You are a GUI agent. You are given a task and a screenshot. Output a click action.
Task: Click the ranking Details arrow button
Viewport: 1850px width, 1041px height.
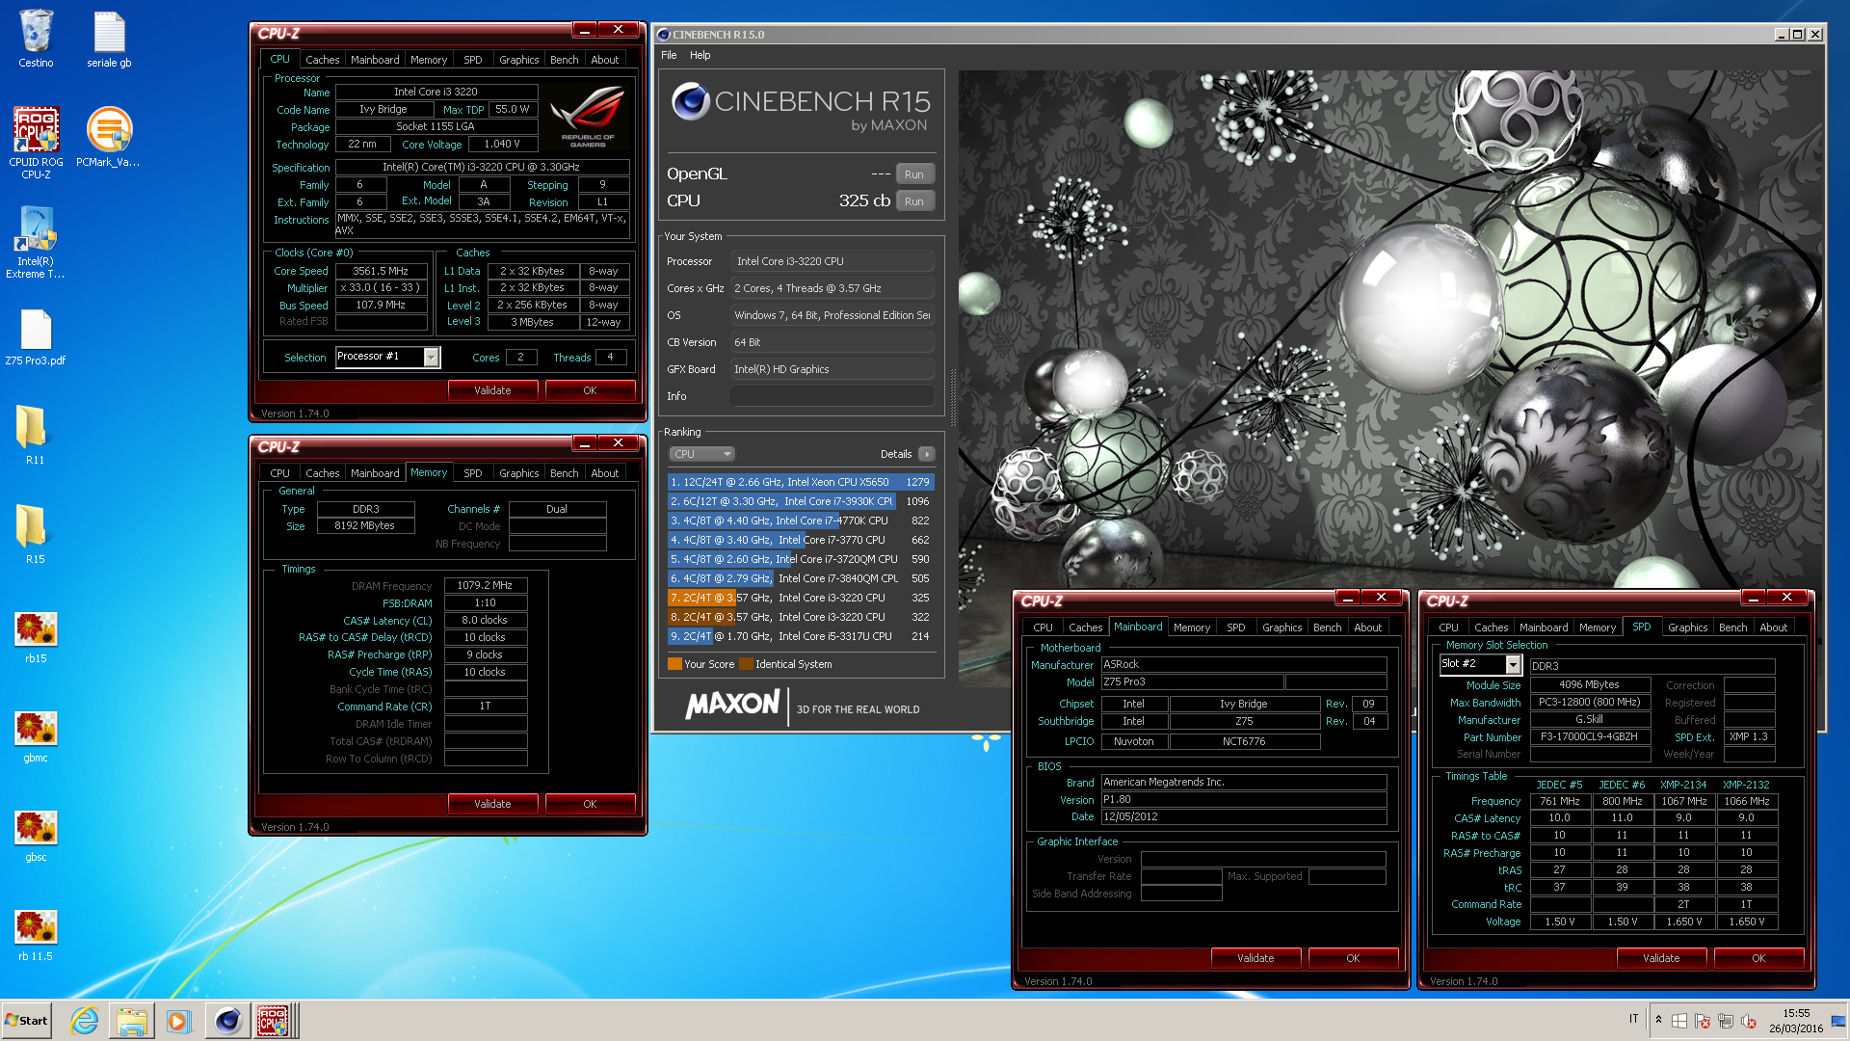click(926, 454)
